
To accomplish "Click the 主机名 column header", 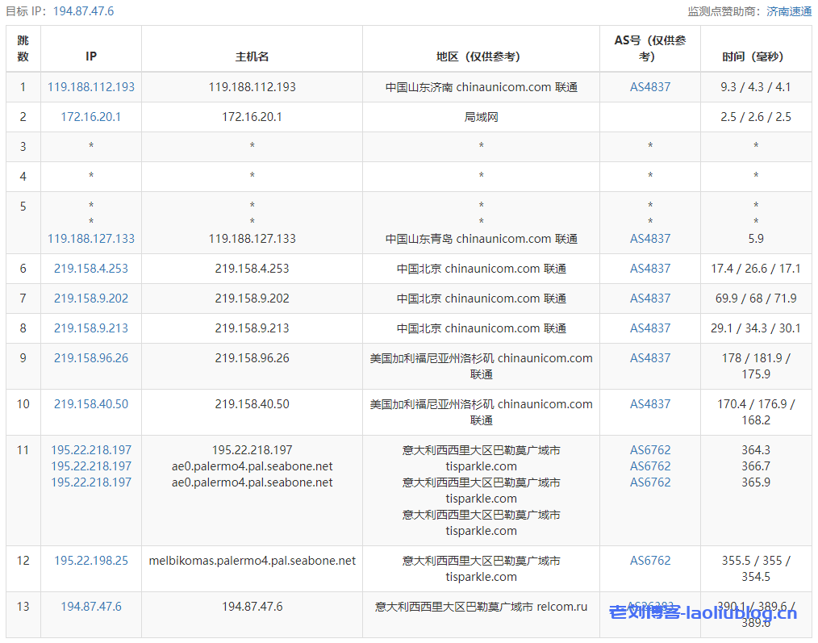I will pos(252,56).
